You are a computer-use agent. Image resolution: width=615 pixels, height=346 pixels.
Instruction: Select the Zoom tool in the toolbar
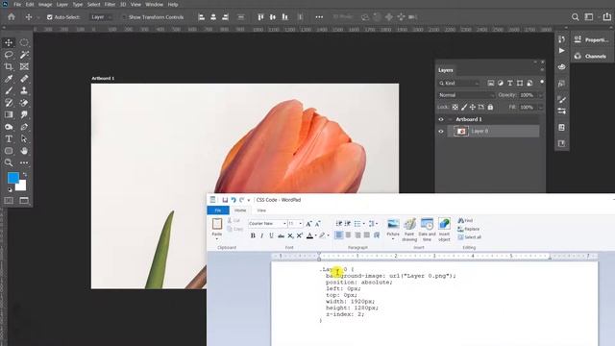pos(9,162)
